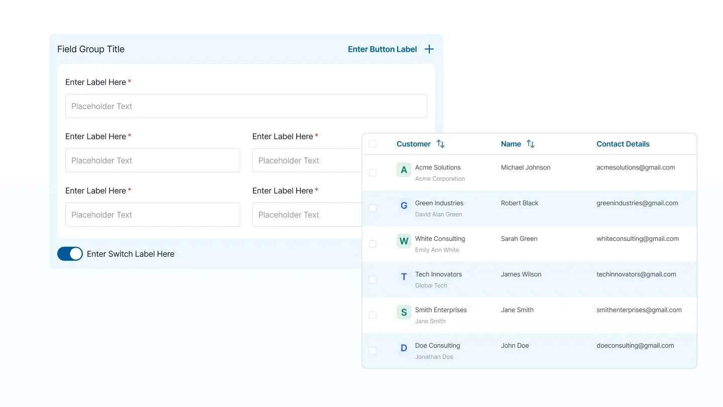
Task: Focus the top full-width Placeholder Text field
Action: pyautogui.click(x=246, y=106)
